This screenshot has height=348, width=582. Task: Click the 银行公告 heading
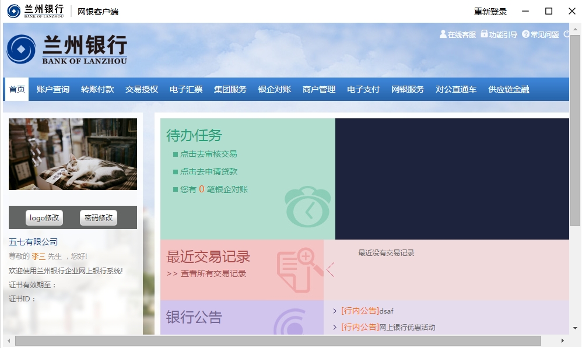point(194,317)
